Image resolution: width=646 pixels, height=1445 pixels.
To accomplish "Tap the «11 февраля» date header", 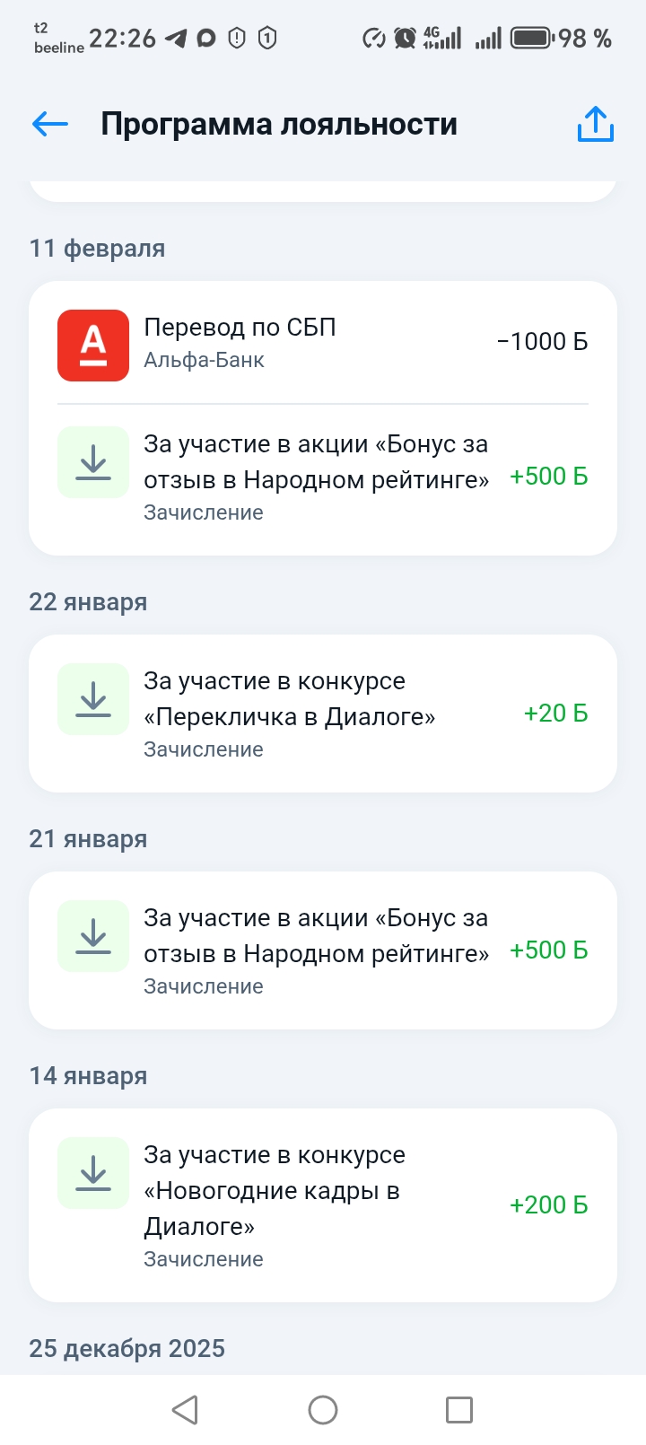I will point(97,249).
